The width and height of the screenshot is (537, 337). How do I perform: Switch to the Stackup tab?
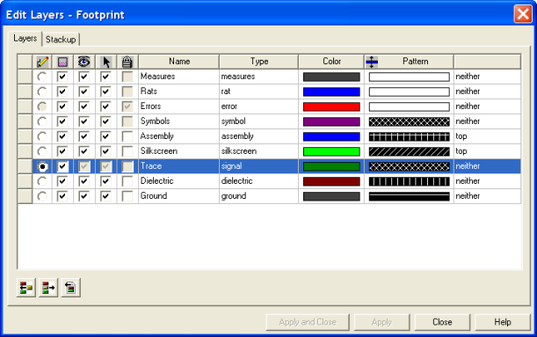click(61, 40)
